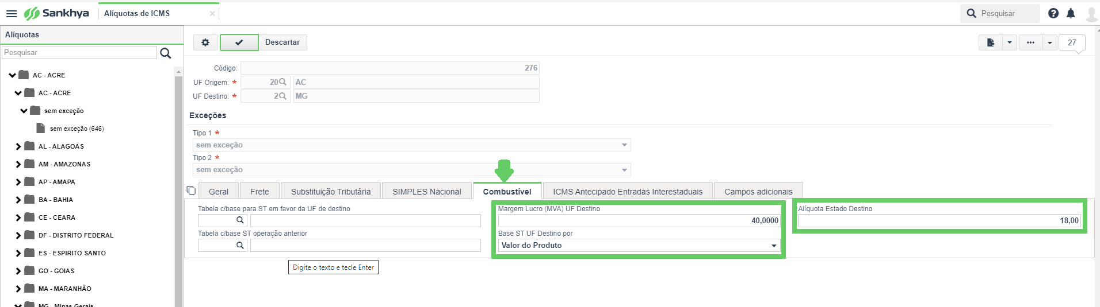Open the Tipo 1 dropdown

[412, 145]
